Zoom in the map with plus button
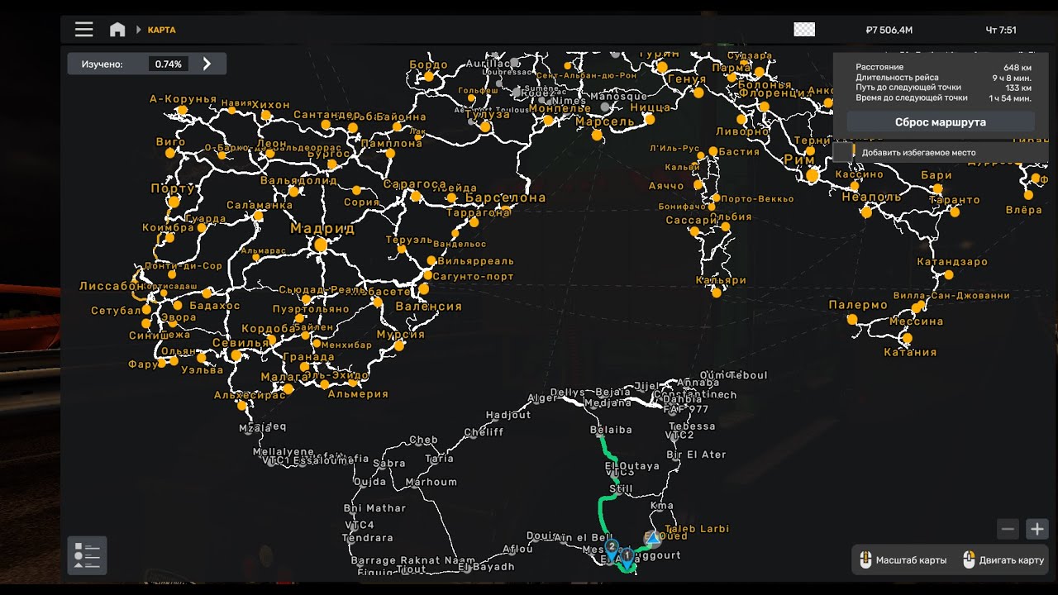 [1037, 529]
